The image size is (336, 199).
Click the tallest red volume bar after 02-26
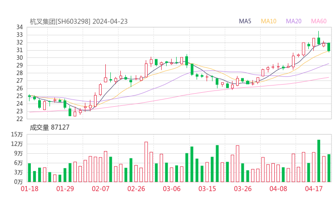tap(146, 162)
